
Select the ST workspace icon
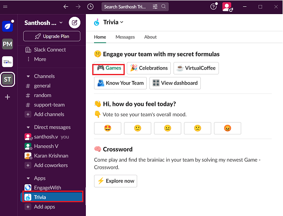click(x=7, y=79)
